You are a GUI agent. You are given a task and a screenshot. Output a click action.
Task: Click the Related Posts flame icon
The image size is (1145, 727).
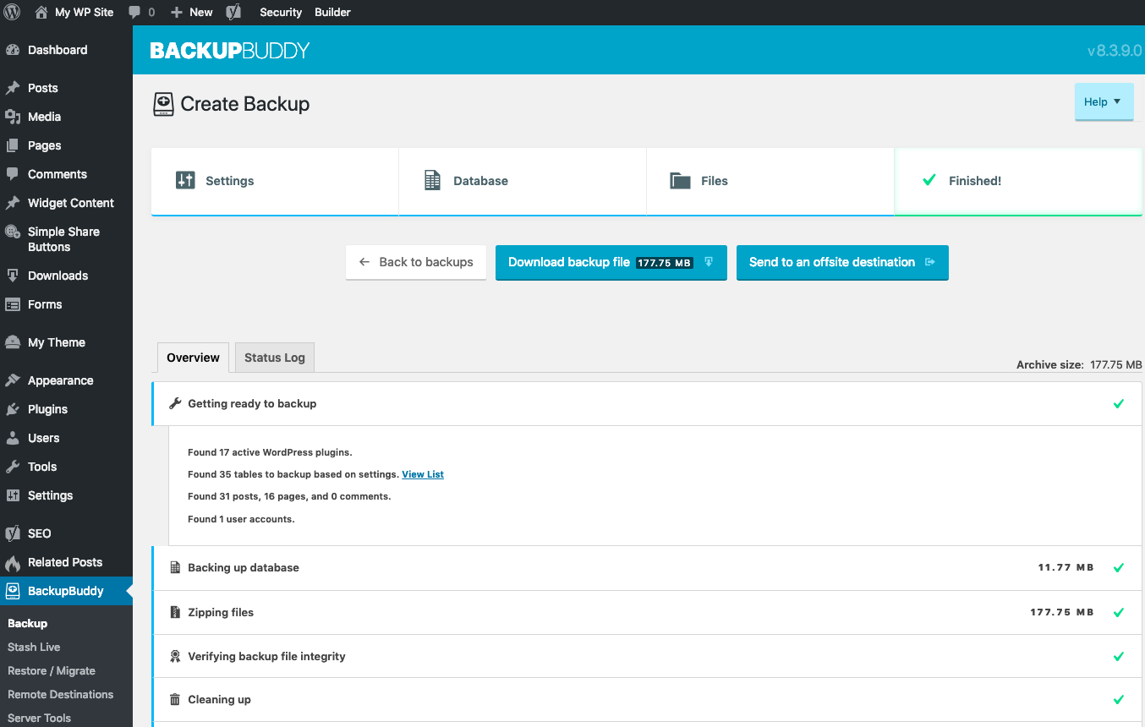click(13, 562)
